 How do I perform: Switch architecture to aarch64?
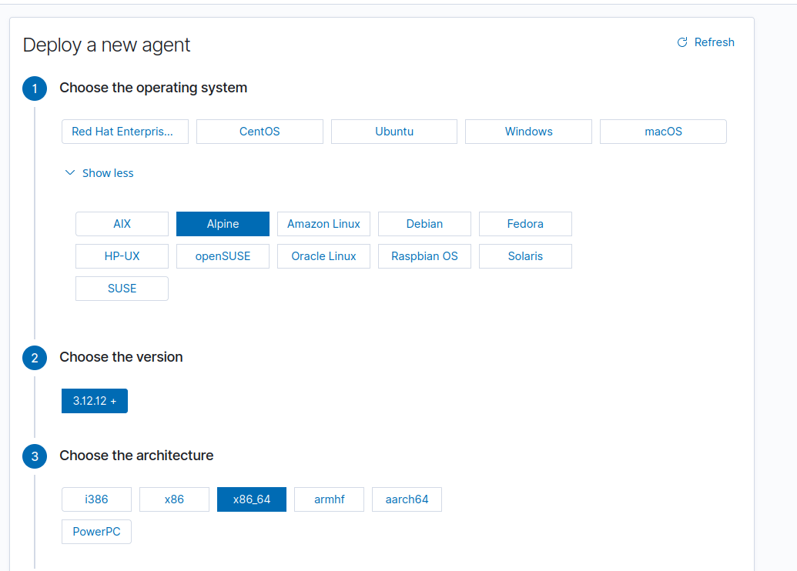click(407, 499)
